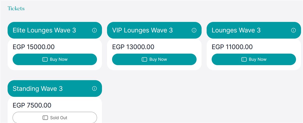
Task: View info icon on Standing Wave 3
Action: coord(94,89)
